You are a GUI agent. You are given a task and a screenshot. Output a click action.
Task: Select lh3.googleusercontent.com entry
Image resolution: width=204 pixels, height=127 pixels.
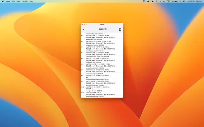102,81
